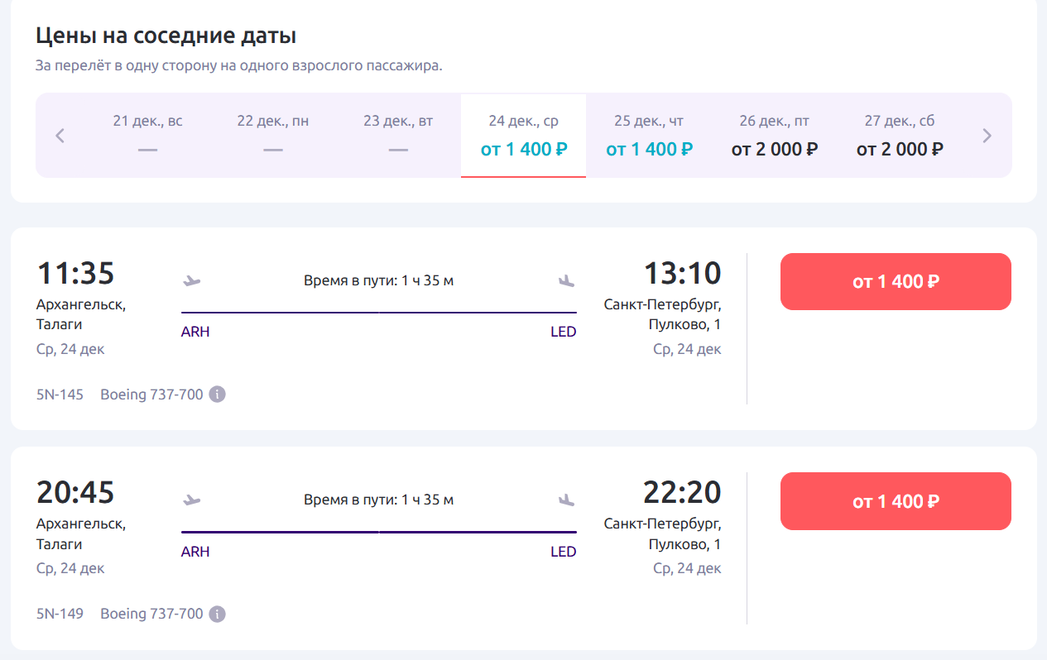This screenshot has width=1047, height=660.
Task: Click flight number 5N-145
Action: tap(60, 395)
